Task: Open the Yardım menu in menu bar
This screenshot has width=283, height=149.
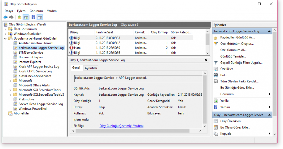Action: click(x=52, y=11)
